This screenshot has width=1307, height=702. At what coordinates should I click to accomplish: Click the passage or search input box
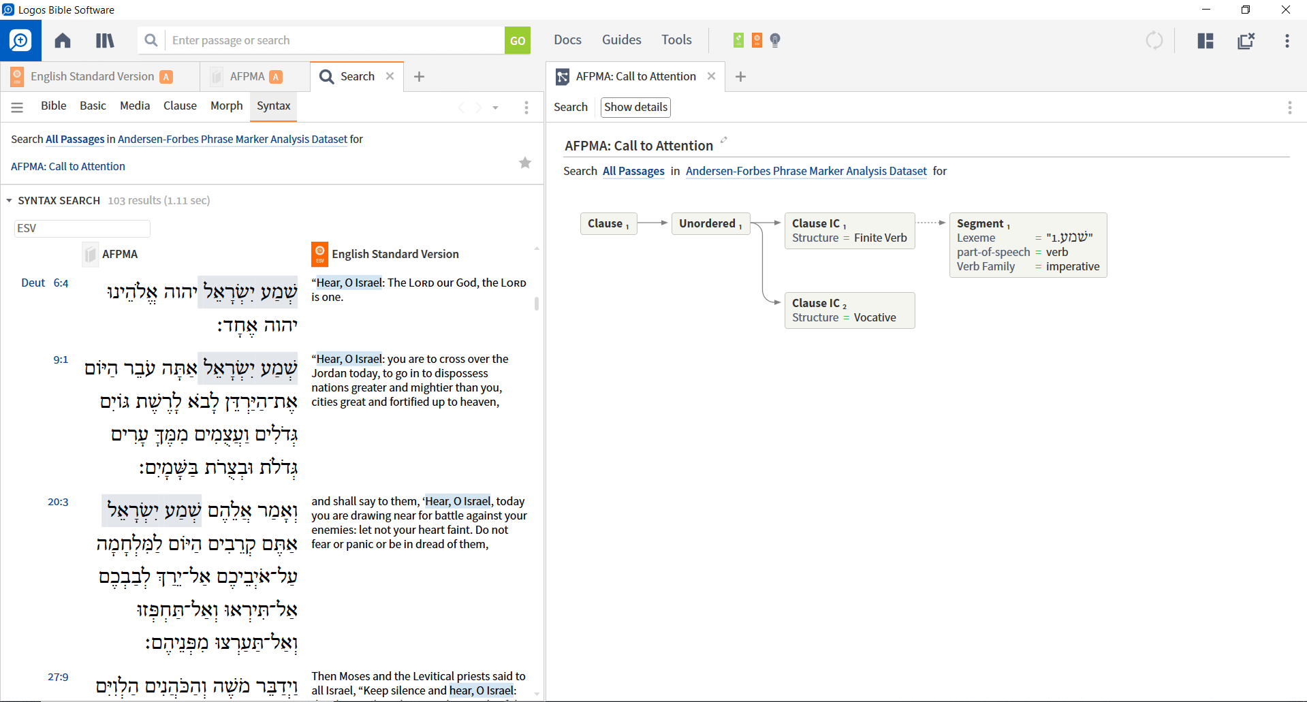click(x=334, y=41)
